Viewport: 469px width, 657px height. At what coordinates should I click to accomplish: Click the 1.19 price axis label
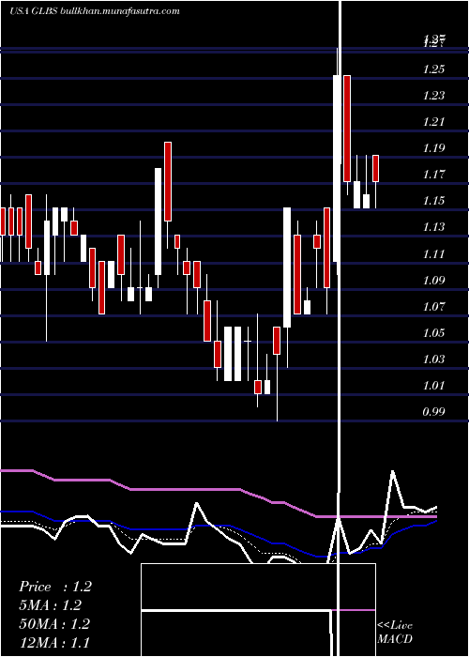433,148
